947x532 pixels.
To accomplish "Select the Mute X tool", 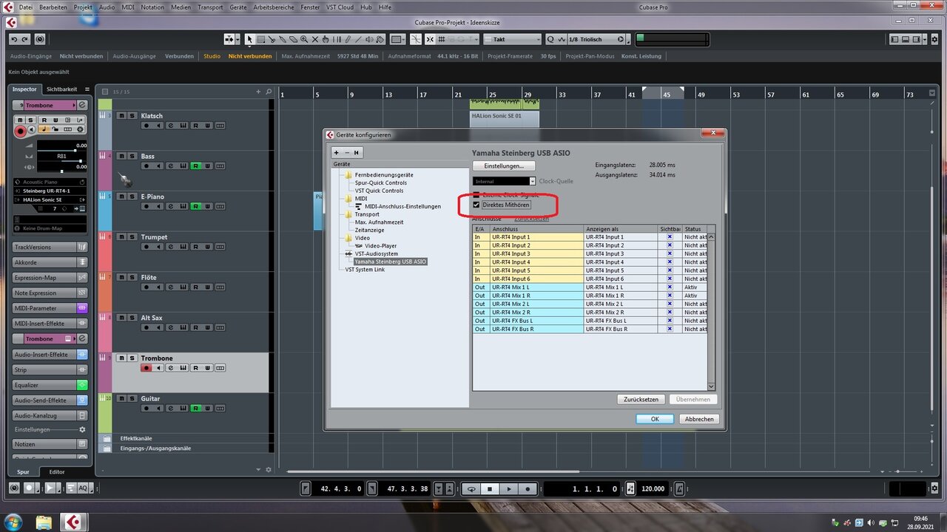I will [x=315, y=39].
